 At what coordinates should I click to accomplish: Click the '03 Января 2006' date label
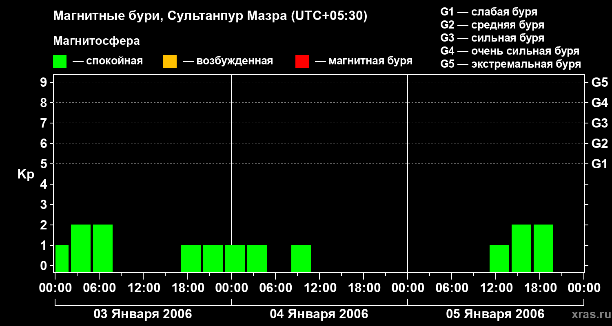[x=143, y=314]
